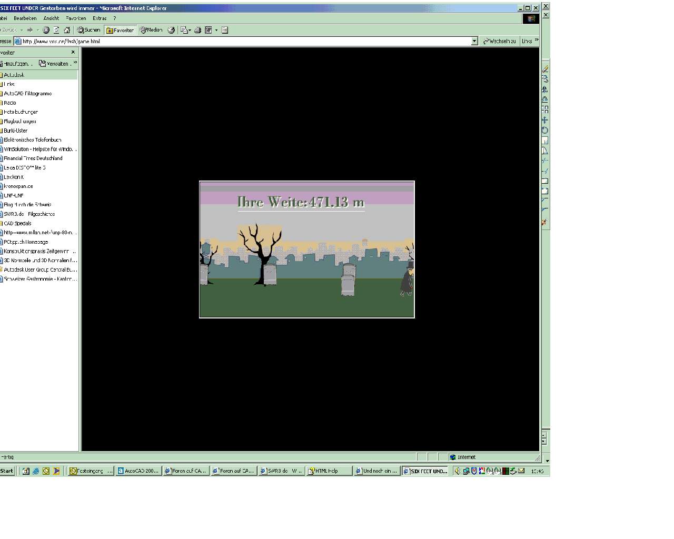Image resolution: width=674 pixels, height=539 pixels.
Task: Click the first quick launch icon
Action: click(26, 471)
